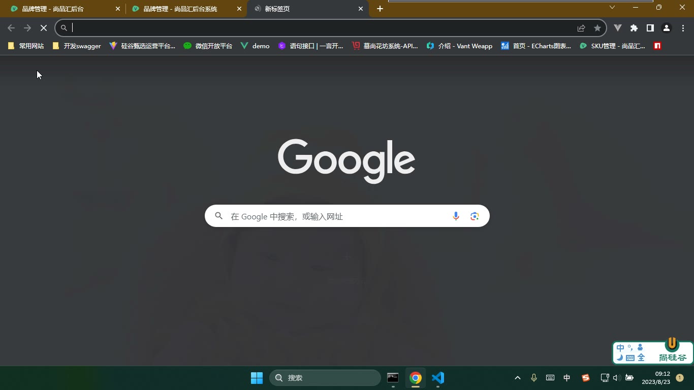Switch to the first 品牌管理 - 尚品汇后台 tab
The width and height of the screenshot is (694, 390).
pos(63,9)
